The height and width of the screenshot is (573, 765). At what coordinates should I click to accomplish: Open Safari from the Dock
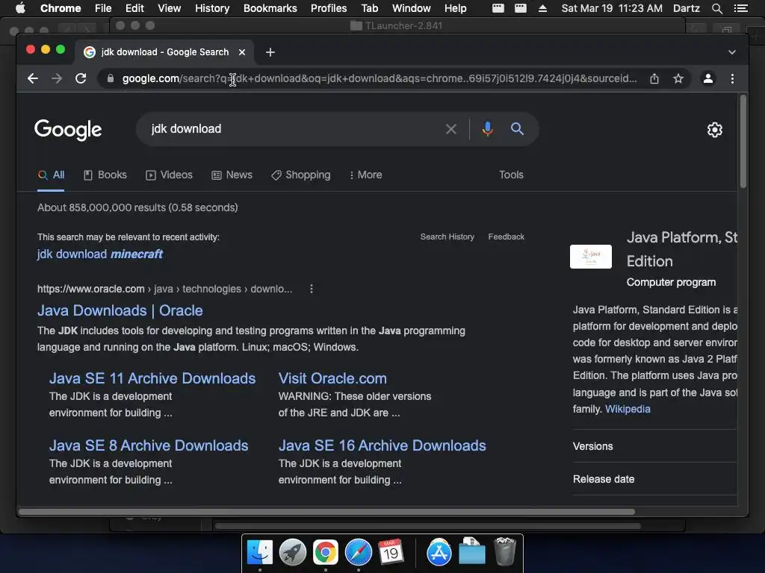358,553
